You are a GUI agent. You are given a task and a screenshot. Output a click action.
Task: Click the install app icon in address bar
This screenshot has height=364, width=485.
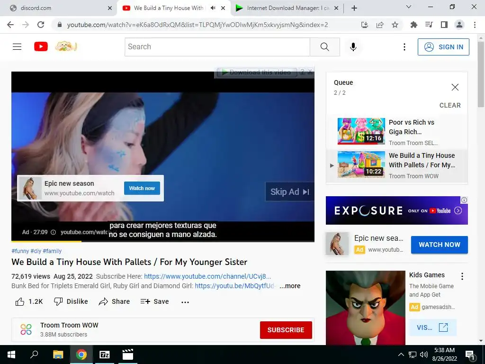tap(365, 25)
